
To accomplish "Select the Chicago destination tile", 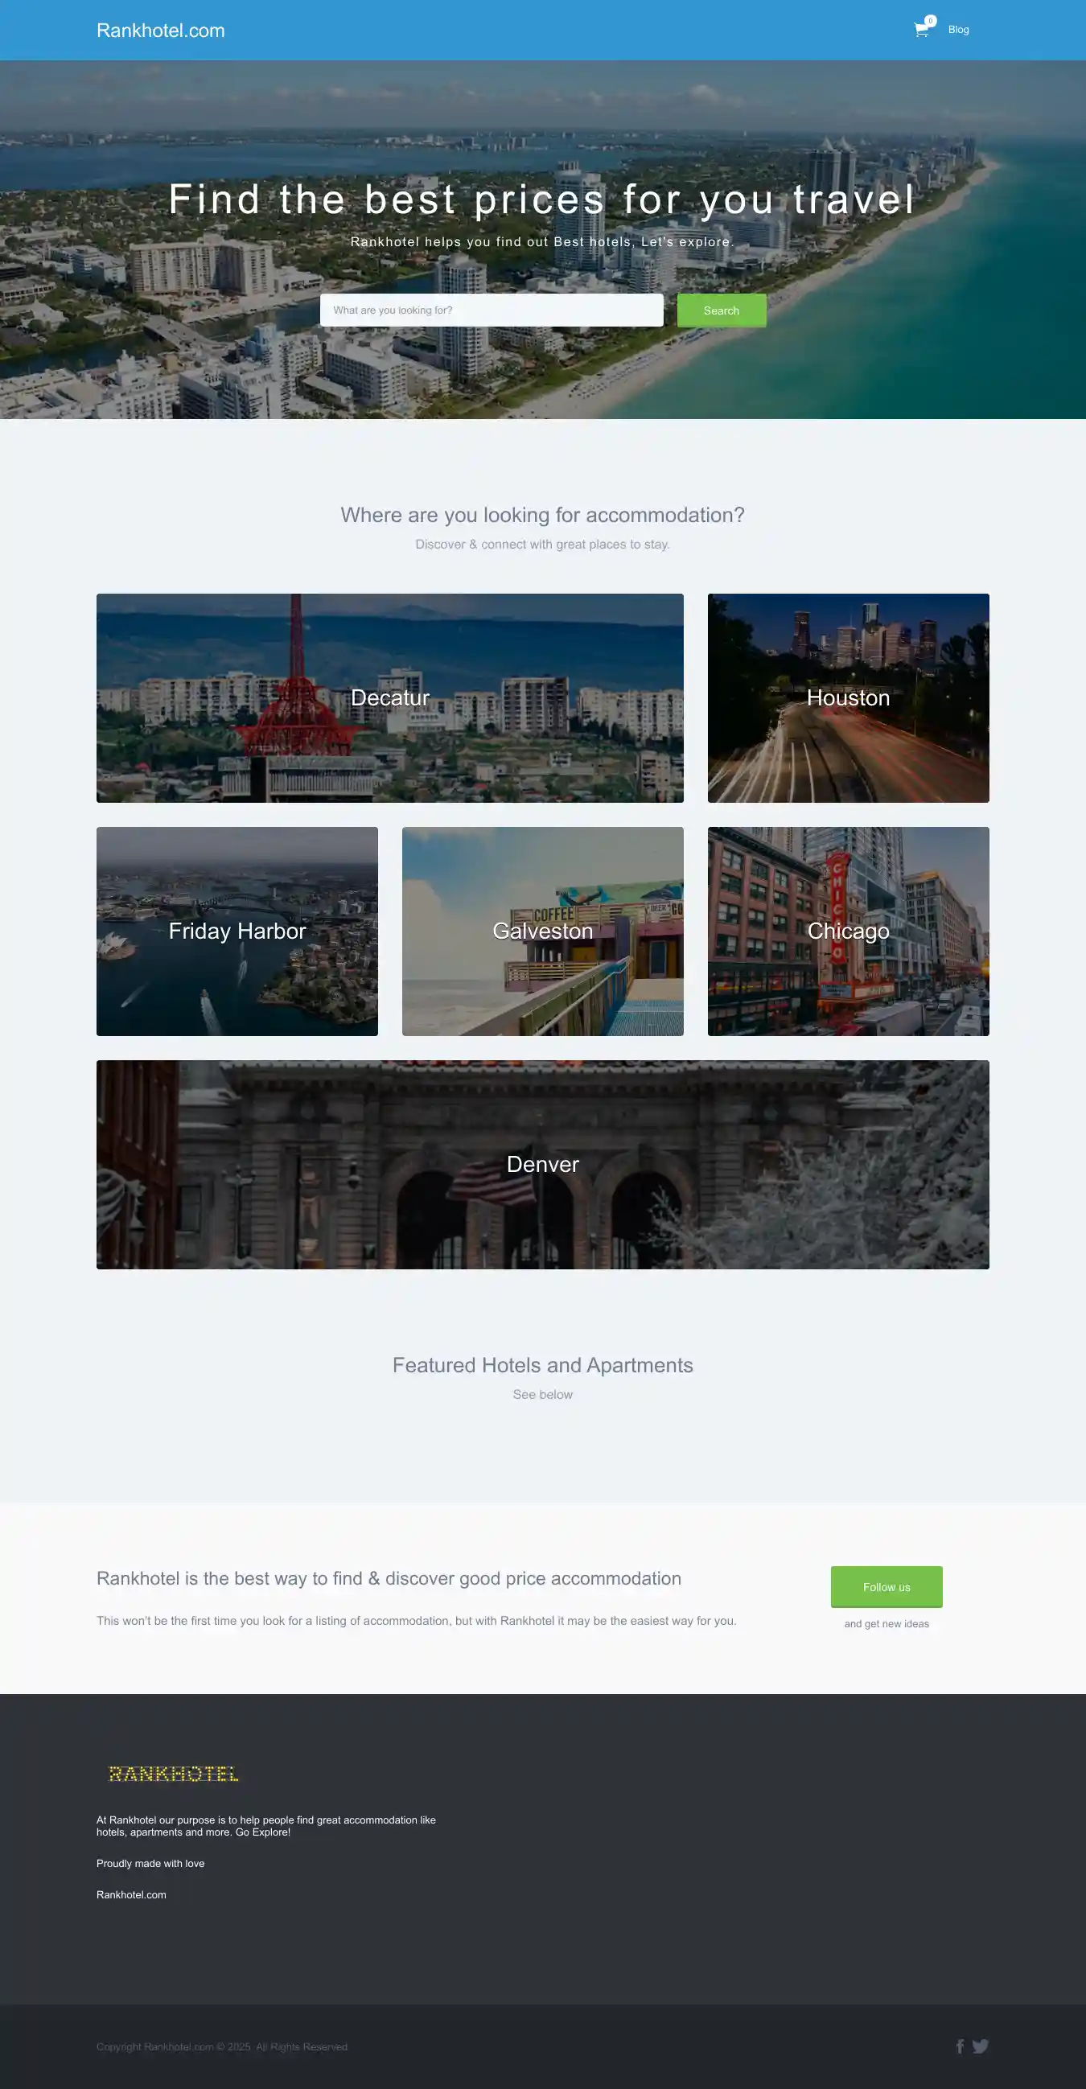I will [x=848, y=931].
